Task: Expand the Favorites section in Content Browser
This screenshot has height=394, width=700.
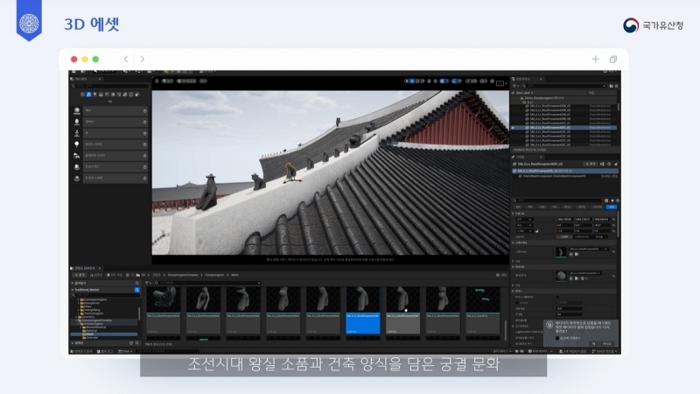Action: point(73,283)
